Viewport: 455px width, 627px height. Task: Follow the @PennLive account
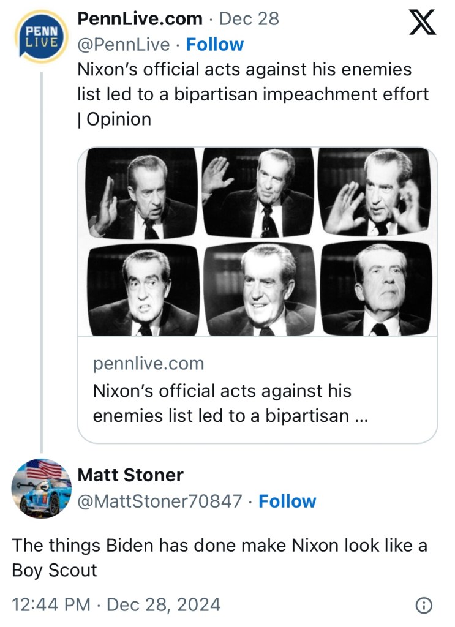click(214, 45)
